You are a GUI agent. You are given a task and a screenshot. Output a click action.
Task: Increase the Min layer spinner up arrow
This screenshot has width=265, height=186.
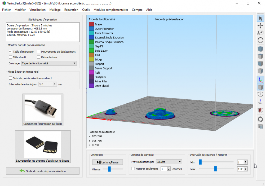coord(246,161)
